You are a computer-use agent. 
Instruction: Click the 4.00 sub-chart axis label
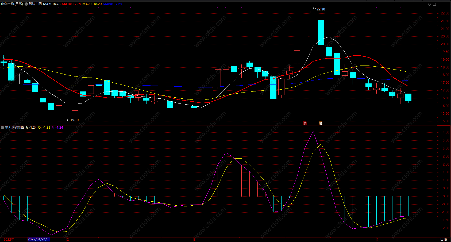click(446, 132)
